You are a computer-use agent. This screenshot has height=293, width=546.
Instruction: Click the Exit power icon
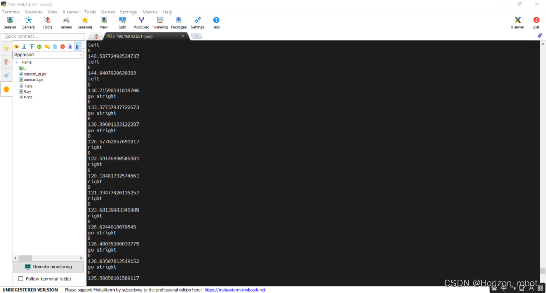536,23
